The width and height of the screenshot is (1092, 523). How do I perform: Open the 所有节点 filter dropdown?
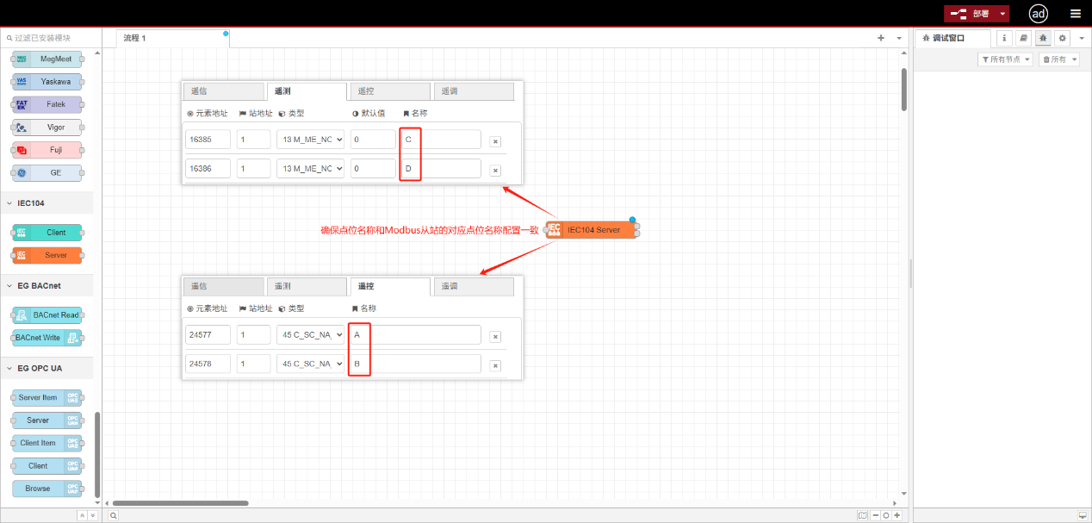tap(1005, 59)
